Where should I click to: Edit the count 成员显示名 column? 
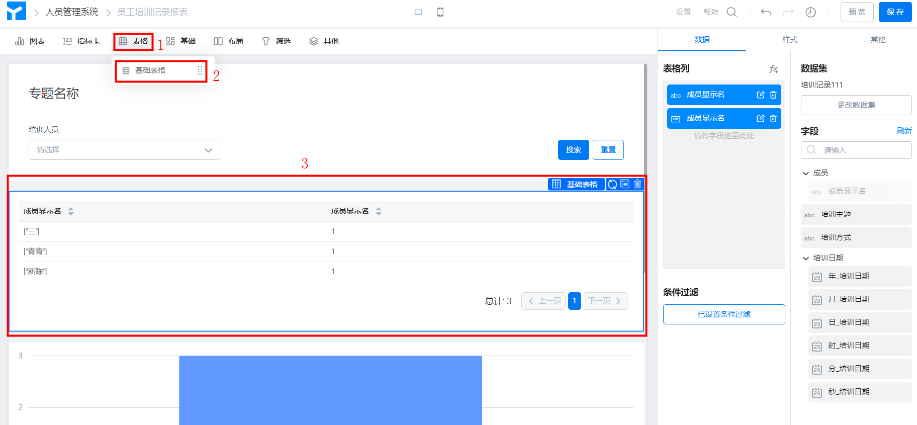[x=761, y=119]
